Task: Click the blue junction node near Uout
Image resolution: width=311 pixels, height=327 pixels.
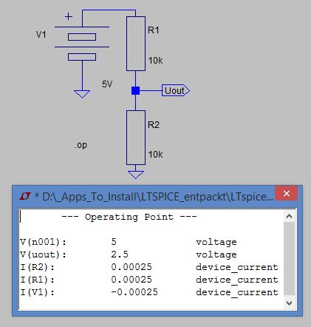Action: pyautogui.click(x=135, y=90)
